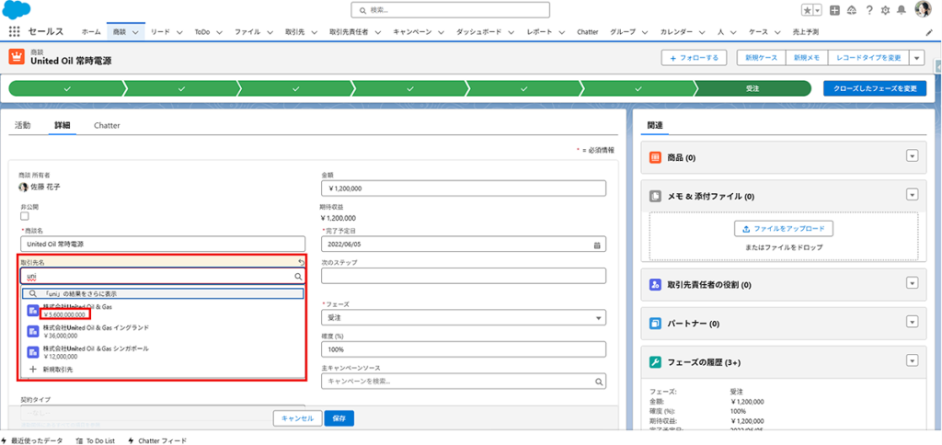Click the キャンペーンを検索 lookup field
Image resolution: width=942 pixels, height=445 pixels.
click(x=464, y=382)
